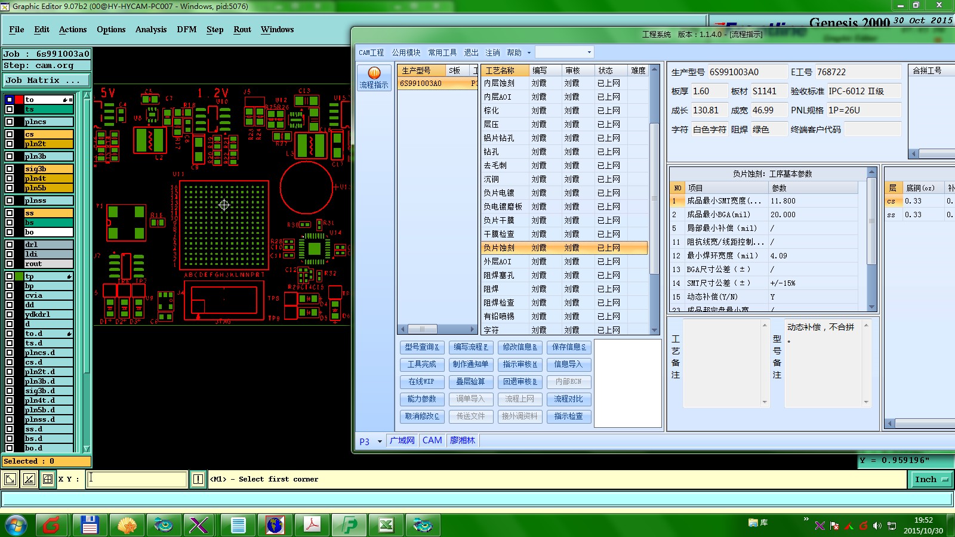Toggle visibility checkbox for layer drl
The width and height of the screenshot is (955, 537).
10,245
